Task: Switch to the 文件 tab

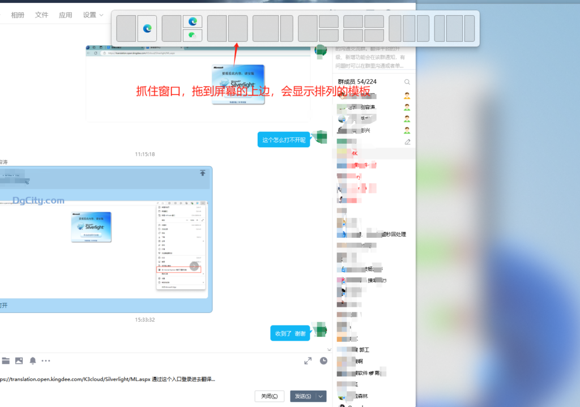Action: pyautogui.click(x=41, y=15)
